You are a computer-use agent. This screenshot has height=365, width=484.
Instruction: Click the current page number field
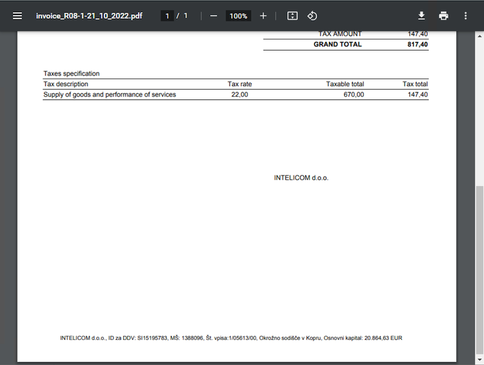(x=167, y=16)
